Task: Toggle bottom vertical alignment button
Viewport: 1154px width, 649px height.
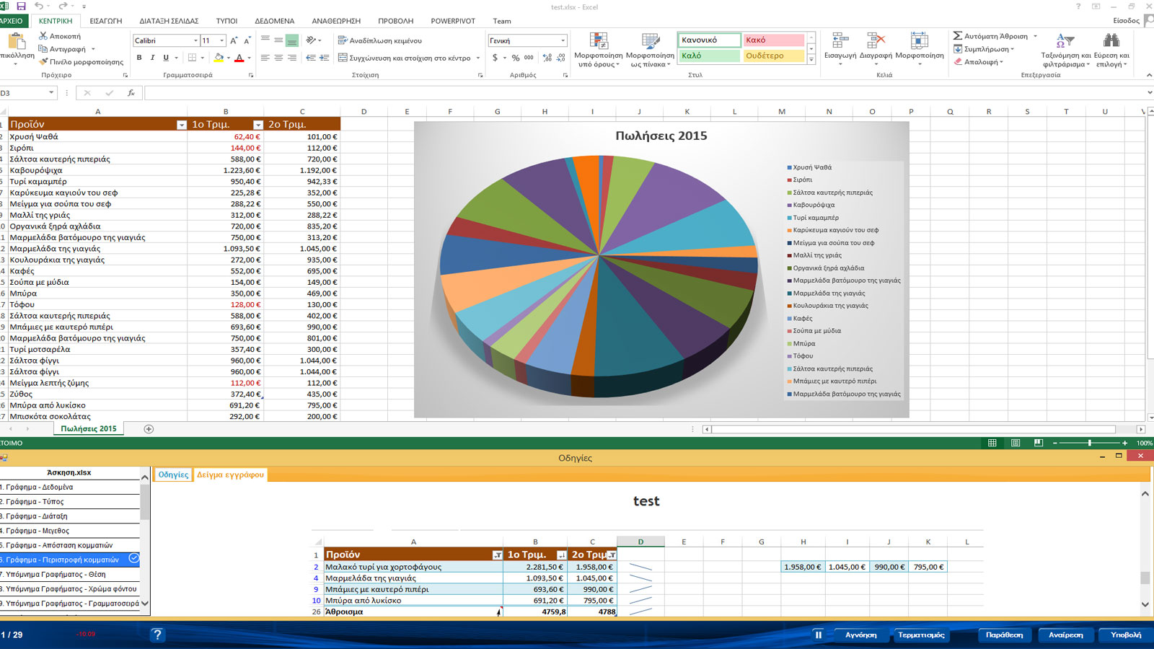Action: pyautogui.click(x=292, y=40)
